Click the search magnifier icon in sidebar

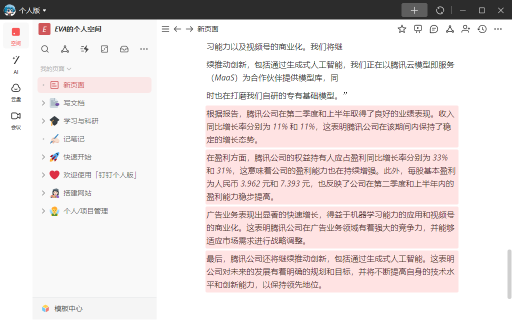point(45,49)
